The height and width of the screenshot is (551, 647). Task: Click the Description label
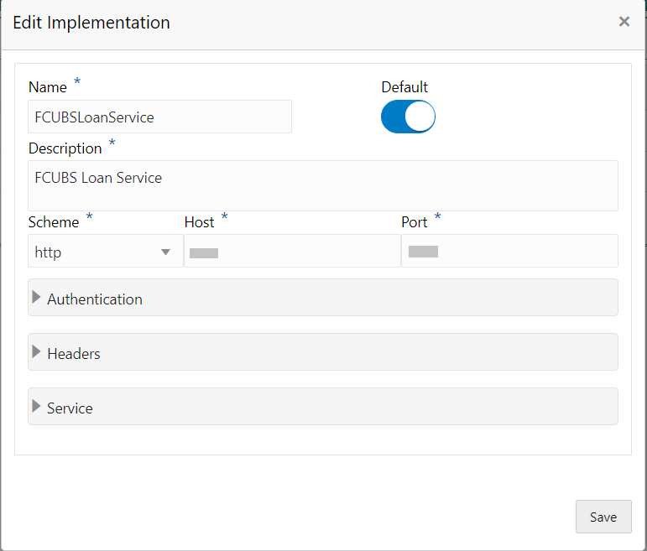[65, 148]
